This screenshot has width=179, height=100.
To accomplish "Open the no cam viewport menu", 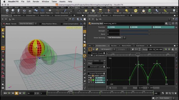I will click(78, 28).
